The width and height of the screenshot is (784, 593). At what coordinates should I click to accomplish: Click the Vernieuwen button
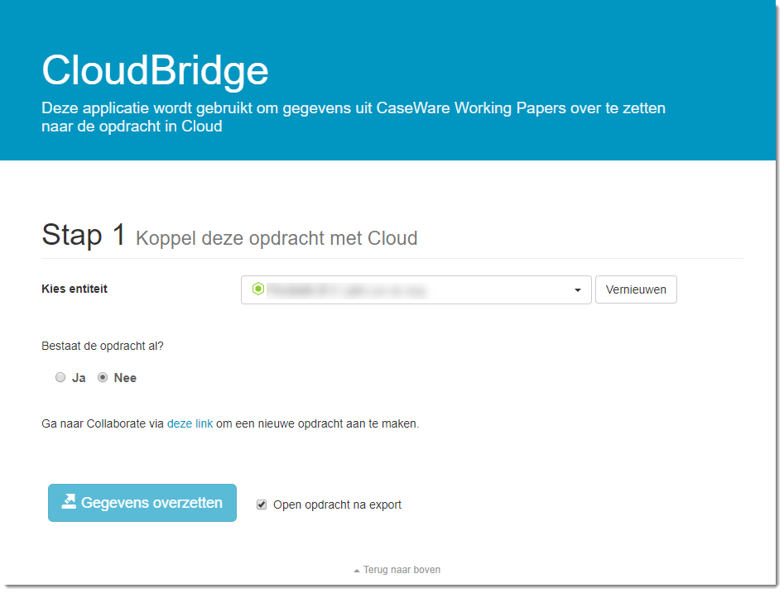coord(636,289)
